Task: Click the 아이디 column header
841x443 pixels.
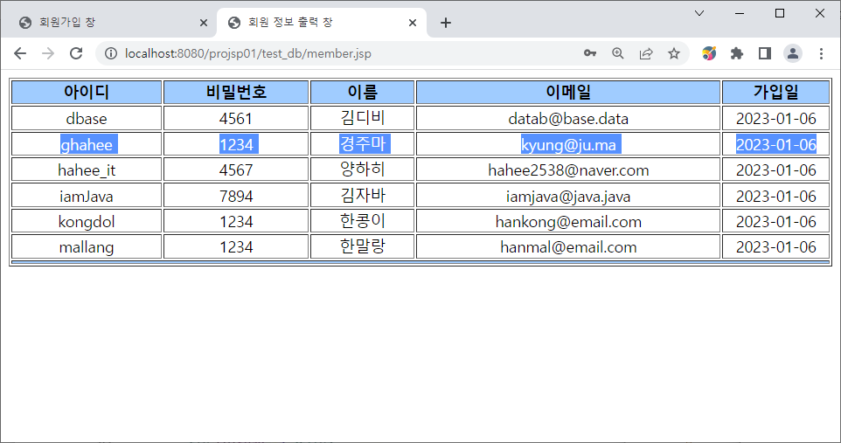Action: click(87, 93)
